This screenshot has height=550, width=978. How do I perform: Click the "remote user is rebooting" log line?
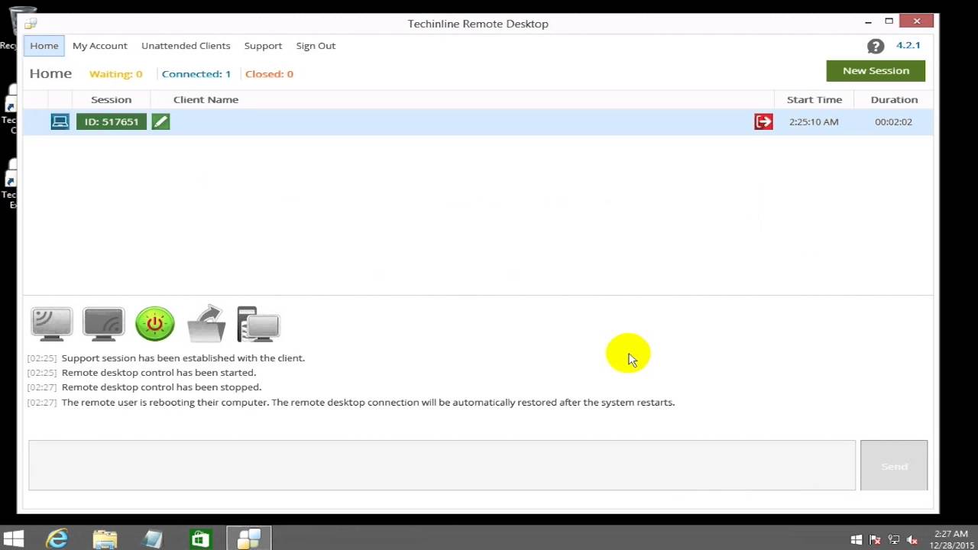(368, 403)
